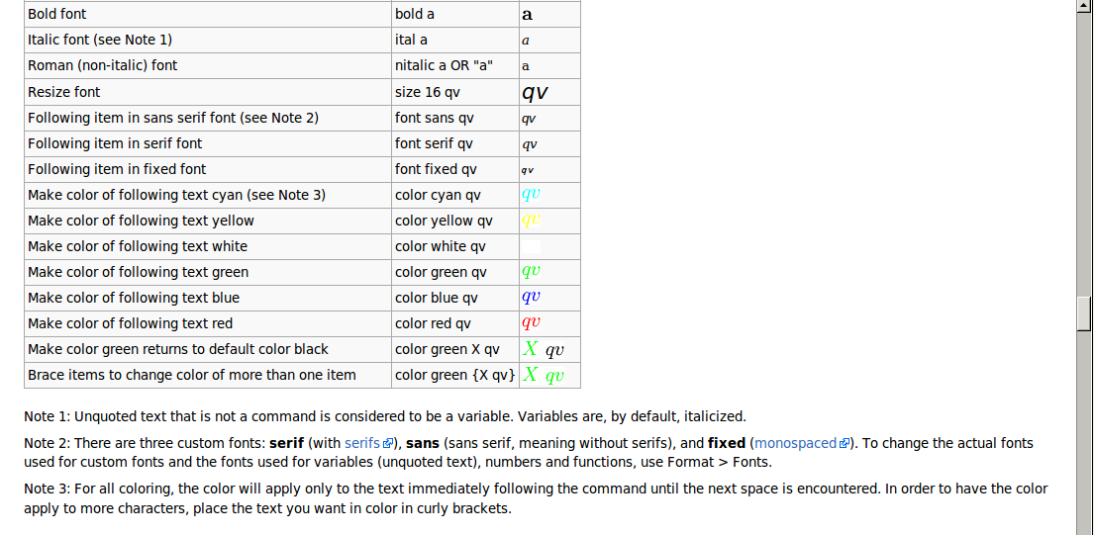Viewport: 1094px width, 535px height.
Task: Click the tiny fixed-font "qv" sample image
Action: [x=527, y=170]
